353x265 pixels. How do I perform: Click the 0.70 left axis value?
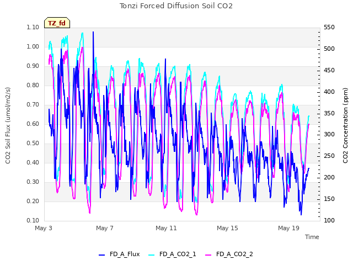point(33,105)
